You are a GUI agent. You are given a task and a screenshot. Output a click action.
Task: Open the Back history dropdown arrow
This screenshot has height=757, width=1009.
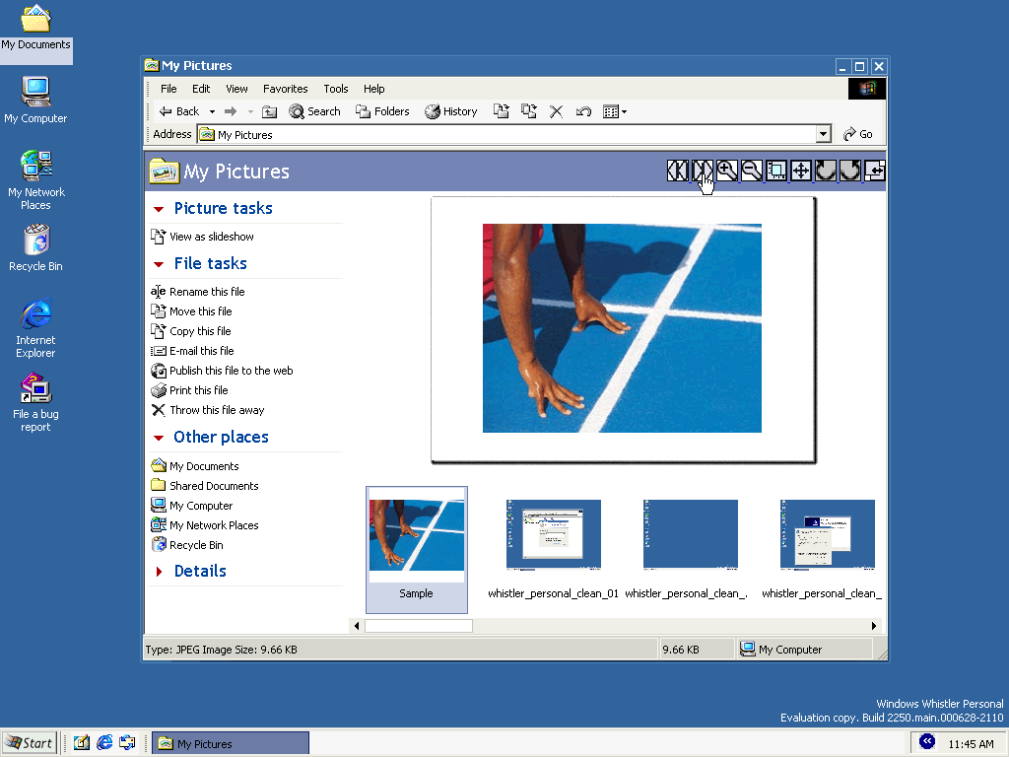[x=213, y=111]
